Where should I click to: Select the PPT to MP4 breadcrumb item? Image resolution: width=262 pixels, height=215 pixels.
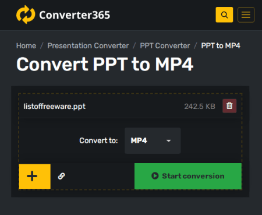[x=221, y=45]
